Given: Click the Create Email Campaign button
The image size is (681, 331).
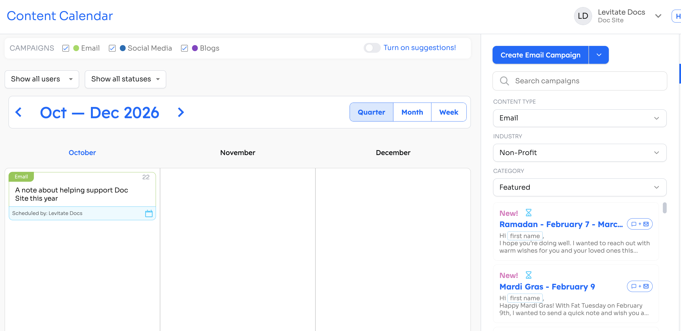Looking at the screenshot, I should [541, 55].
